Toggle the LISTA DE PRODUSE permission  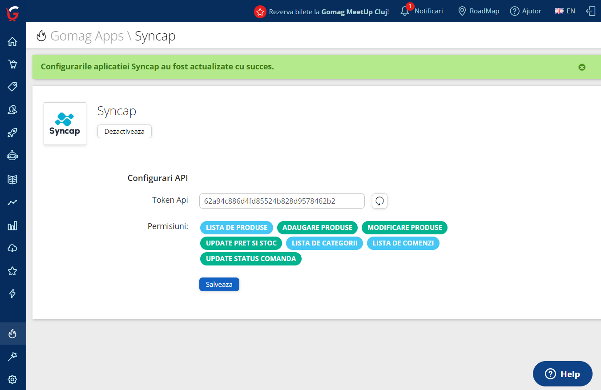[237, 228]
